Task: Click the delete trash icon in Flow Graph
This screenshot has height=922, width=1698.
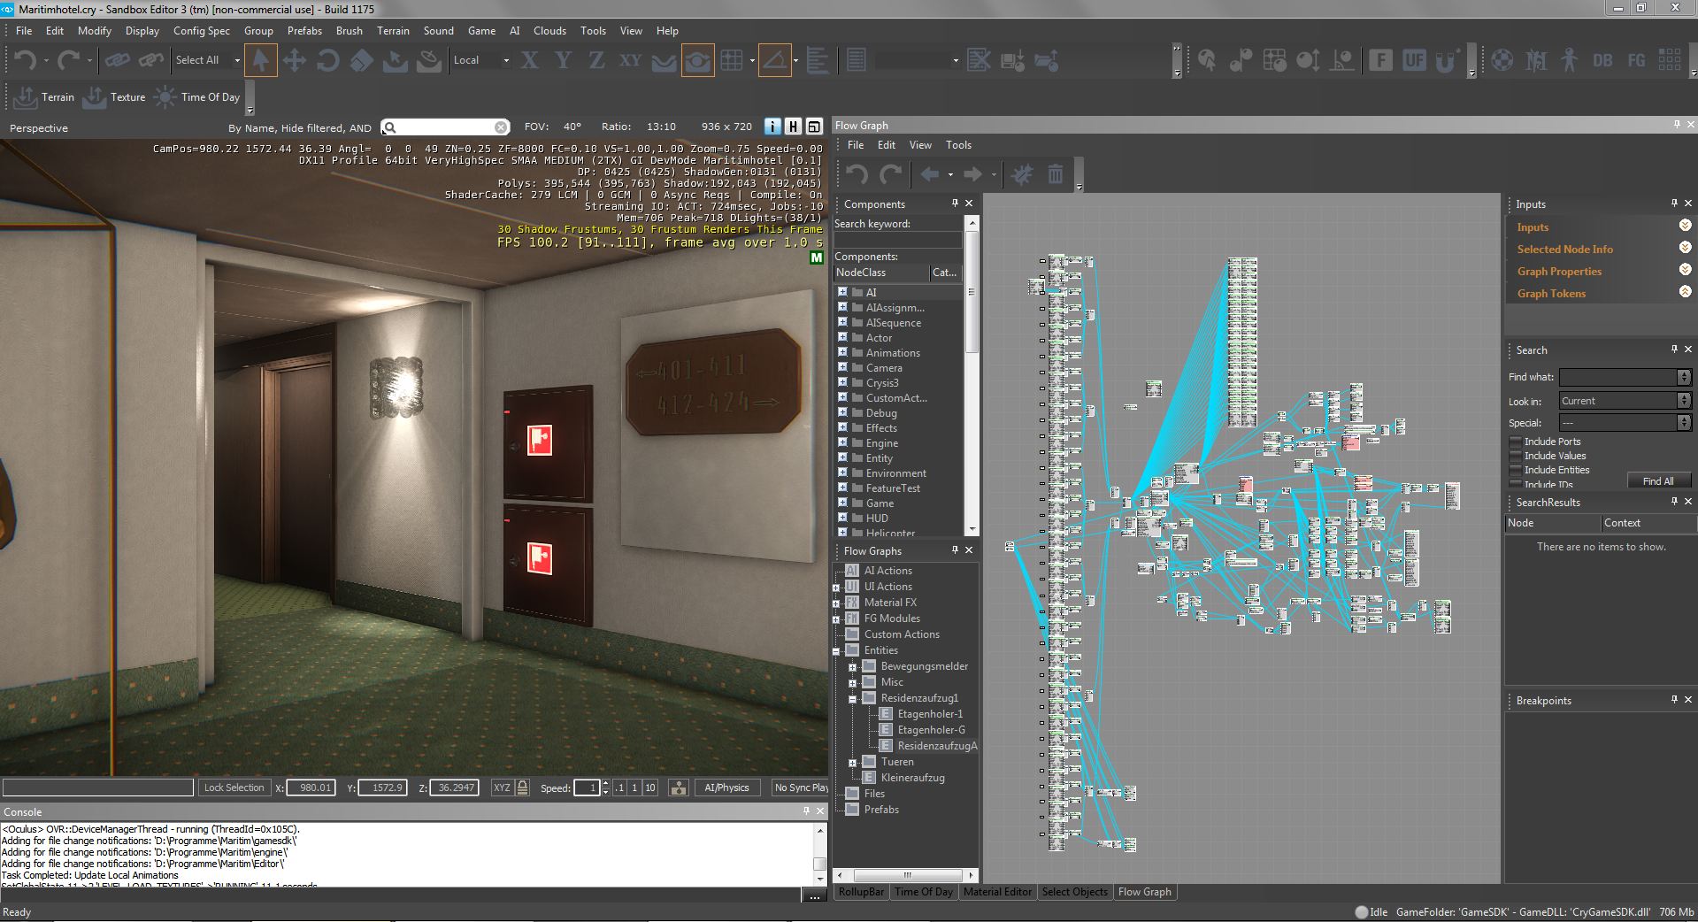Action: [1055, 174]
